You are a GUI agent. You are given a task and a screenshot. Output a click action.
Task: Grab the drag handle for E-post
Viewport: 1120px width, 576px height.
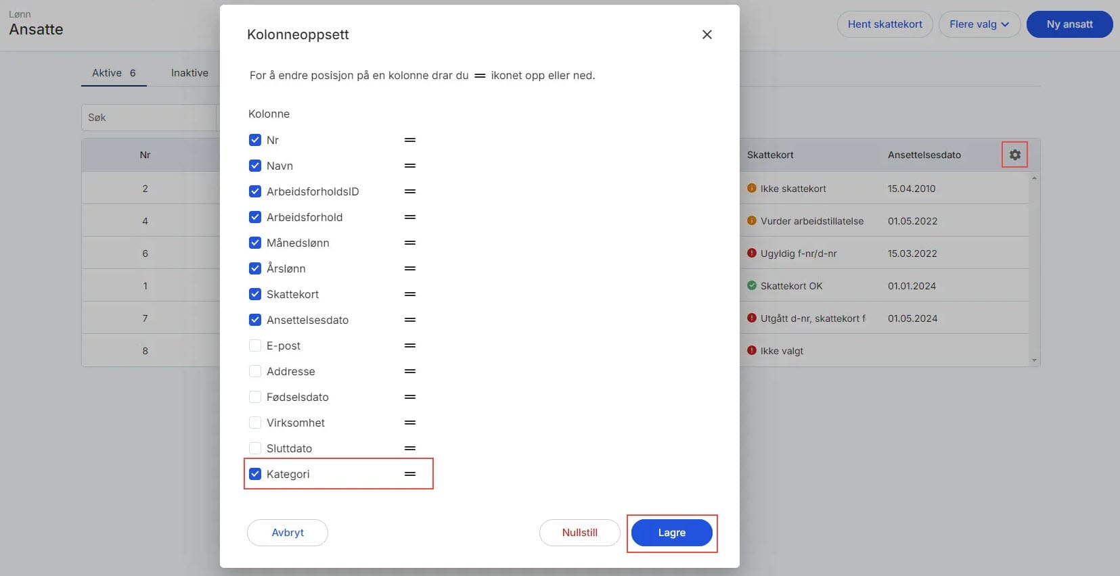tap(410, 345)
